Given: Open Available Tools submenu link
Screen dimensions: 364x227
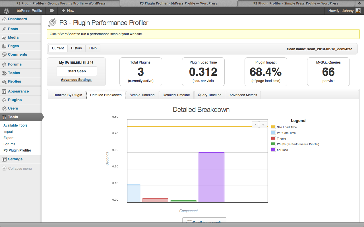Looking at the screenshot, I should [x=15, y=125].
